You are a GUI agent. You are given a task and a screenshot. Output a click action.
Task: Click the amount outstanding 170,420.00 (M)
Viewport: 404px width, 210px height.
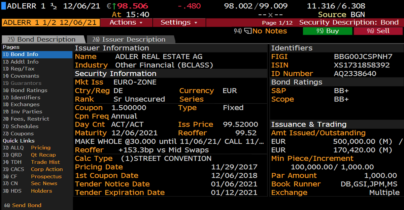pyautogui.click(x=363, y=150)
